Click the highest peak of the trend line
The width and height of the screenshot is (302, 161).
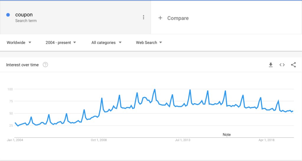click(155, 89)
